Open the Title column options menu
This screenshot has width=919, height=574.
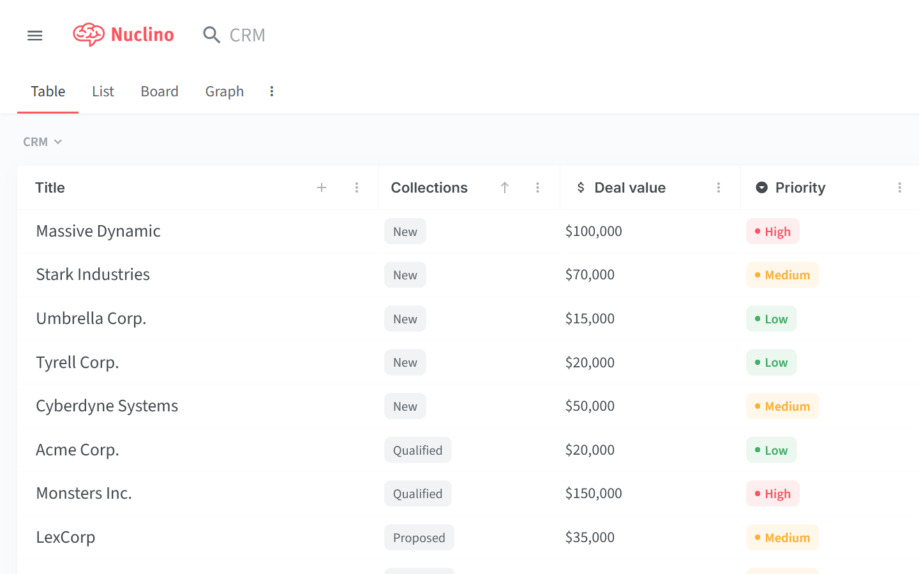click(357, 188)
